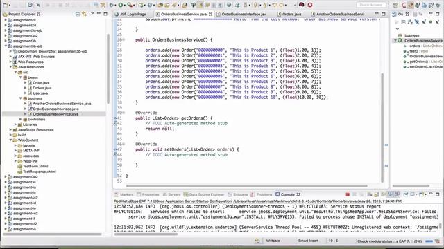Click the Open Perspective icon beside Quick Access
This screenshot has width=444, height=249.
[395, 5]
